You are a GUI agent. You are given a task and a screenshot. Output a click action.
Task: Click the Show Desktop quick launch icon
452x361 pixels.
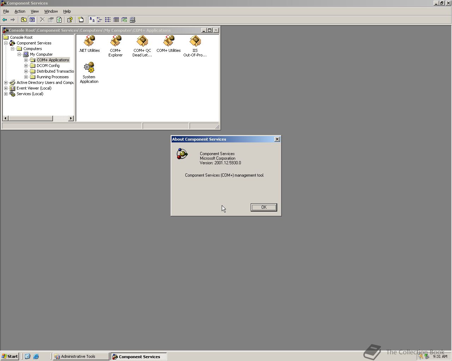[28, 356]
